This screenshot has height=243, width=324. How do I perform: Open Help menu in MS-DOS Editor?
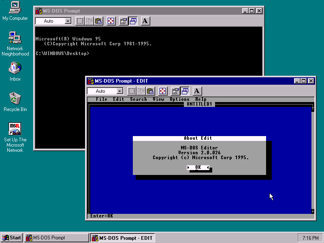(x=200, y=99)
